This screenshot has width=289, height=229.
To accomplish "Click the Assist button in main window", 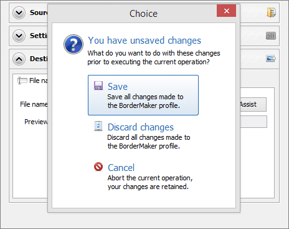I will (253, 104).
